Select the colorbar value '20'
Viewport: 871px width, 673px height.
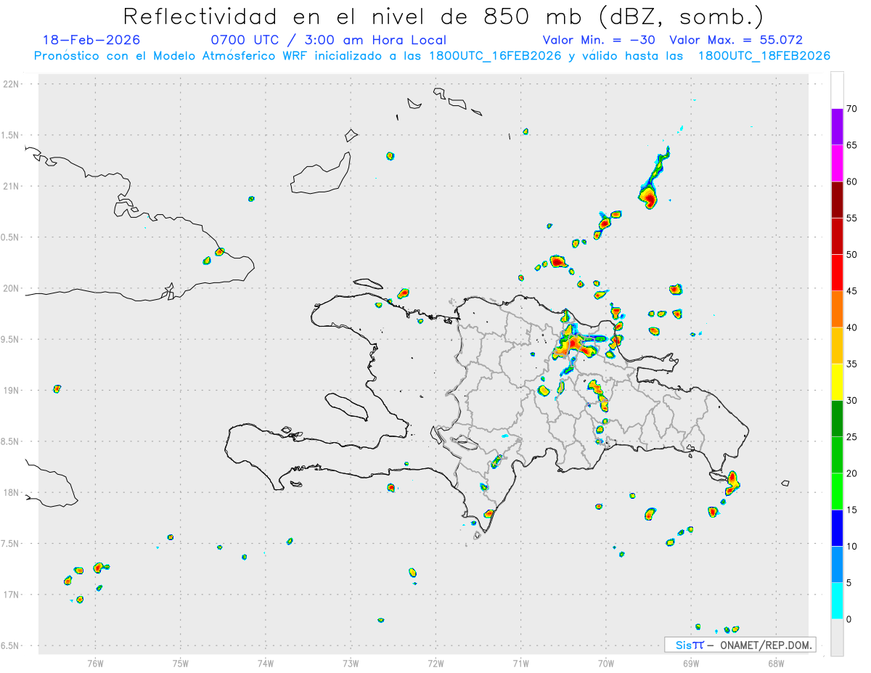point(851,473)
